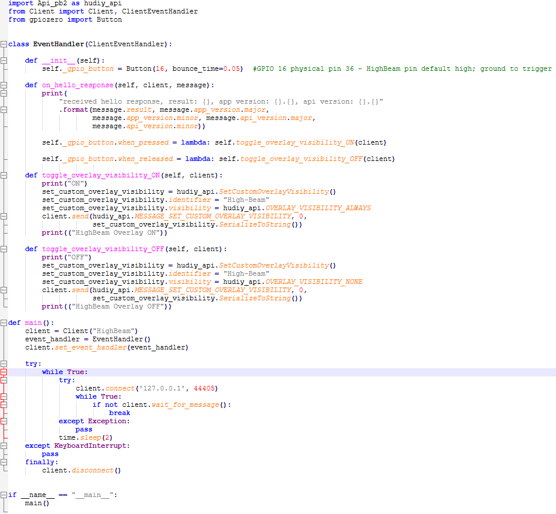Collapse the __init__ method fold

(4, 61)
